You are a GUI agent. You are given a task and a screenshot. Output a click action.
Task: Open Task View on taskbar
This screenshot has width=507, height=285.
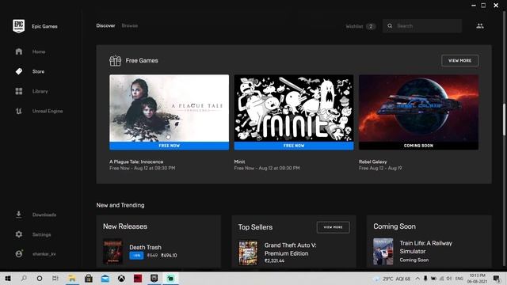click(x=55, y=278)
